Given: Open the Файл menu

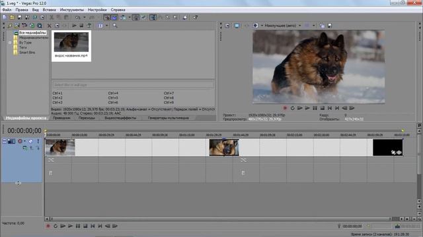Looking at the screenshot, I should click(x=7, y=10).
